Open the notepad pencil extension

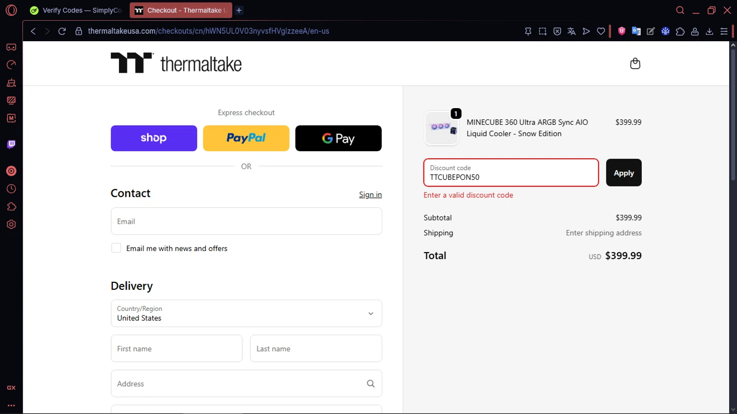[x=651, y=31]
